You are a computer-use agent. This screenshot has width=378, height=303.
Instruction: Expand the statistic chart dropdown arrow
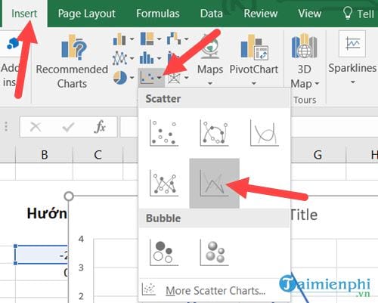point(160,58)
